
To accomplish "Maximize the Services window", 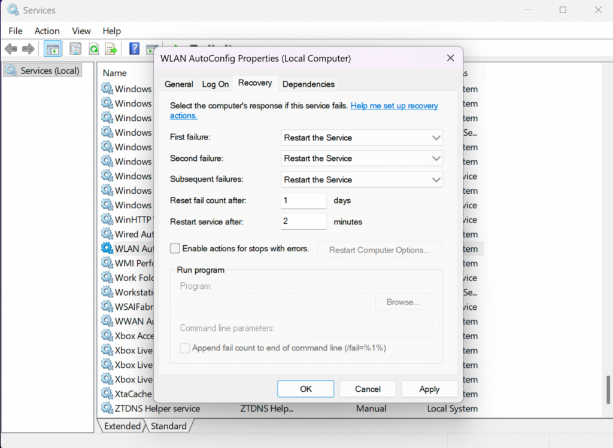I will pos(563,10).
